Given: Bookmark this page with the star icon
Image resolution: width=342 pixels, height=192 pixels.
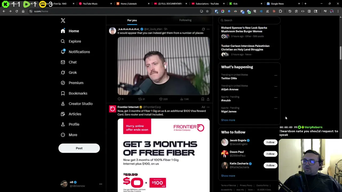Looking at the screenshot, I should point(207,11).
